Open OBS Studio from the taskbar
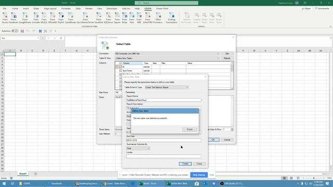 pyautogui.click(x=233, y=183)
